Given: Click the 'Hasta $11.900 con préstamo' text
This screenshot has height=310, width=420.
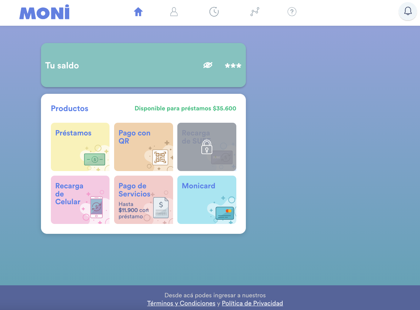Looking at the screenshot, I should click(134, 210).
